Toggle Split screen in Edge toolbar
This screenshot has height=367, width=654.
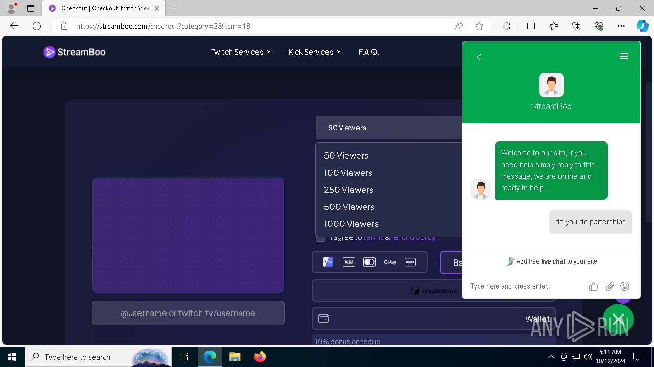coord(531,26)
